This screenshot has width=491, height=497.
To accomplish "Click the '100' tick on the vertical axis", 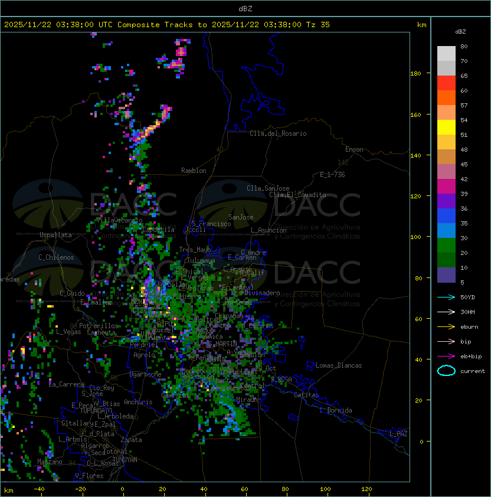I will [415, 237].
